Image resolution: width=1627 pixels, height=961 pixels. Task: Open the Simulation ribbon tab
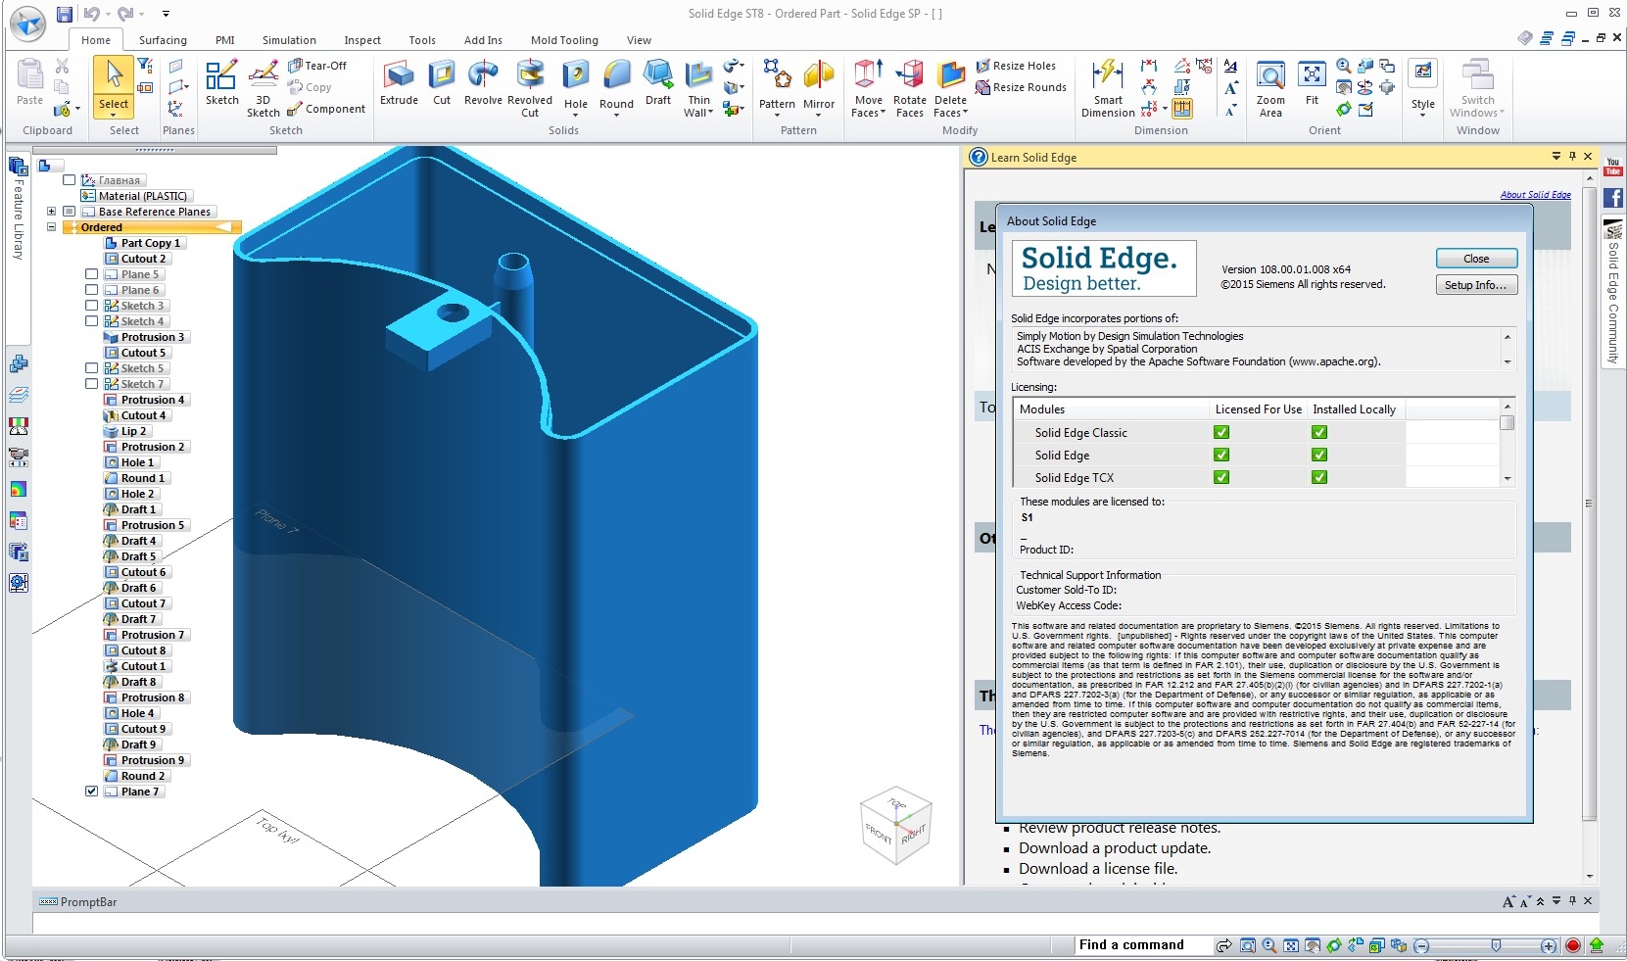pos(289,40)
